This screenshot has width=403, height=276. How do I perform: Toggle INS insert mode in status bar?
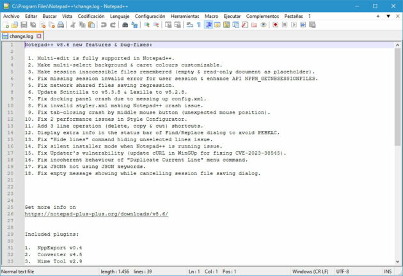tap(387, 272)
